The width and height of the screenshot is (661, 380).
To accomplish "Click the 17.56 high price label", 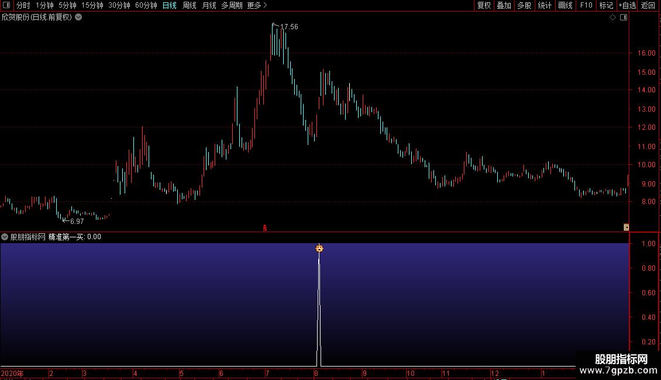I will (x=289, y=26).
